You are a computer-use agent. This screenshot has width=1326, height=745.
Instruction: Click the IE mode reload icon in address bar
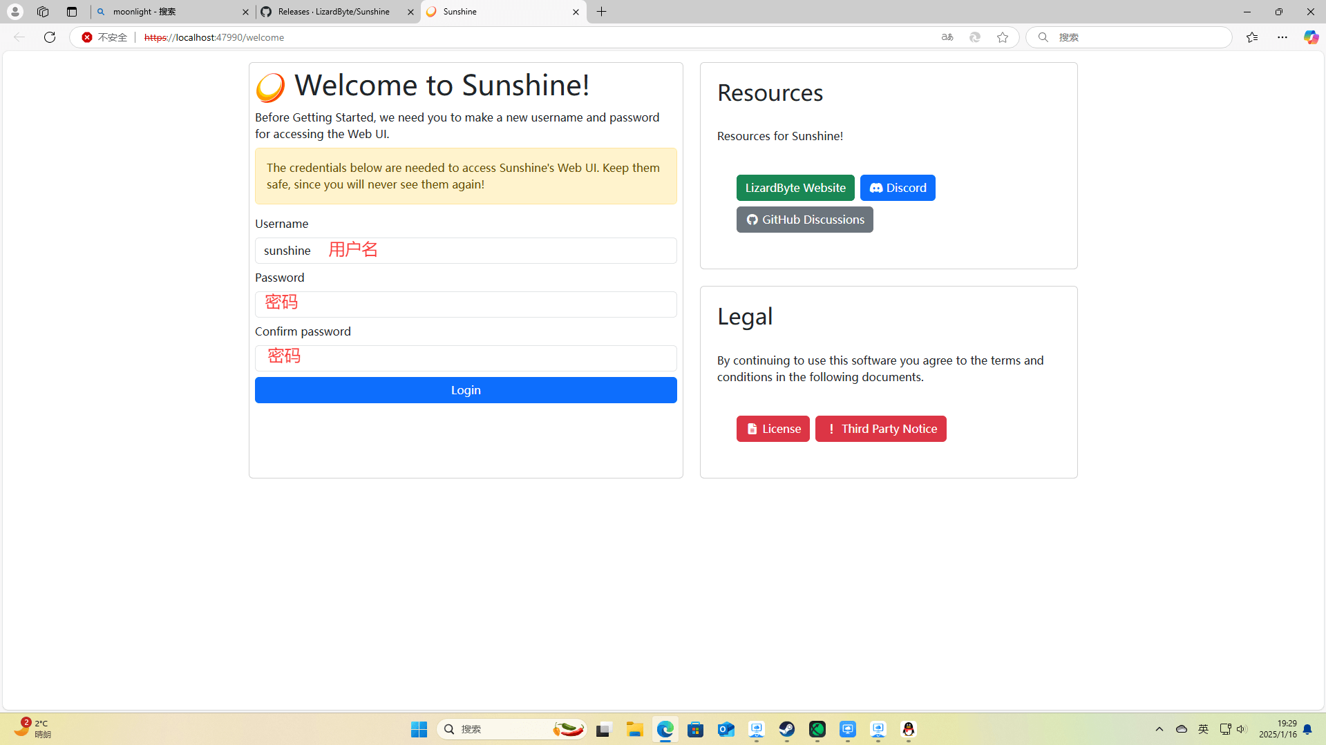point(975,37)
